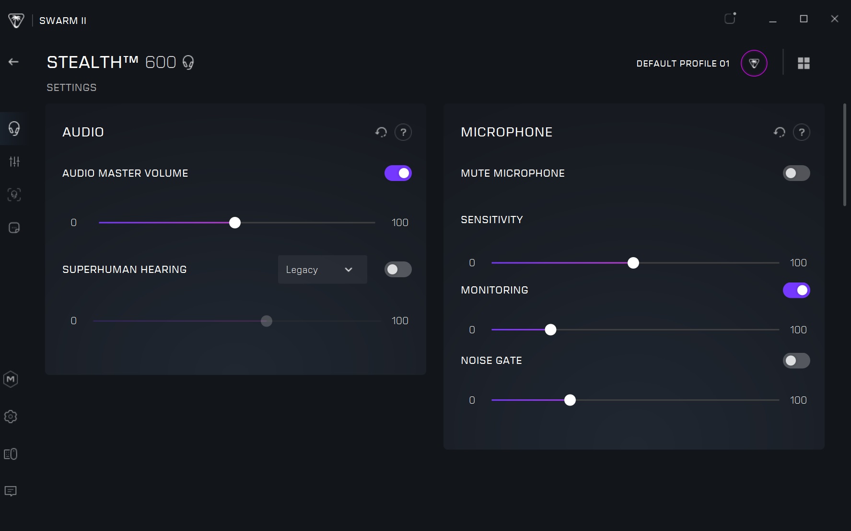Open the feedback chat sidebar icon
851x531 pixels.
point(11,491)
